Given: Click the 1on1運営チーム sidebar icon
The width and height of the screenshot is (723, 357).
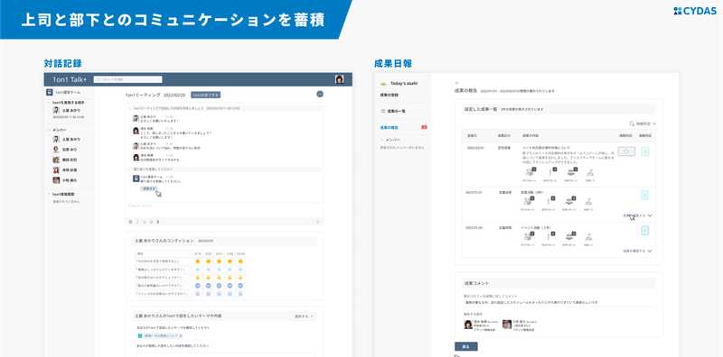Looking at the screenshot, I should [x=50, y=92].
